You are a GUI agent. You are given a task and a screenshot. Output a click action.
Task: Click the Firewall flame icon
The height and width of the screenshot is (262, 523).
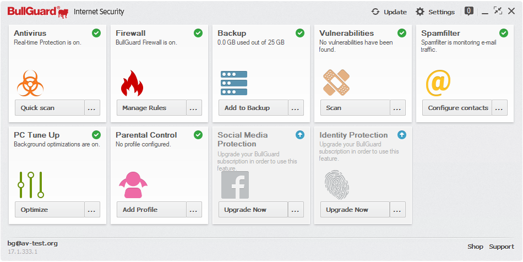pyautogui.click(x=132, y=83)
